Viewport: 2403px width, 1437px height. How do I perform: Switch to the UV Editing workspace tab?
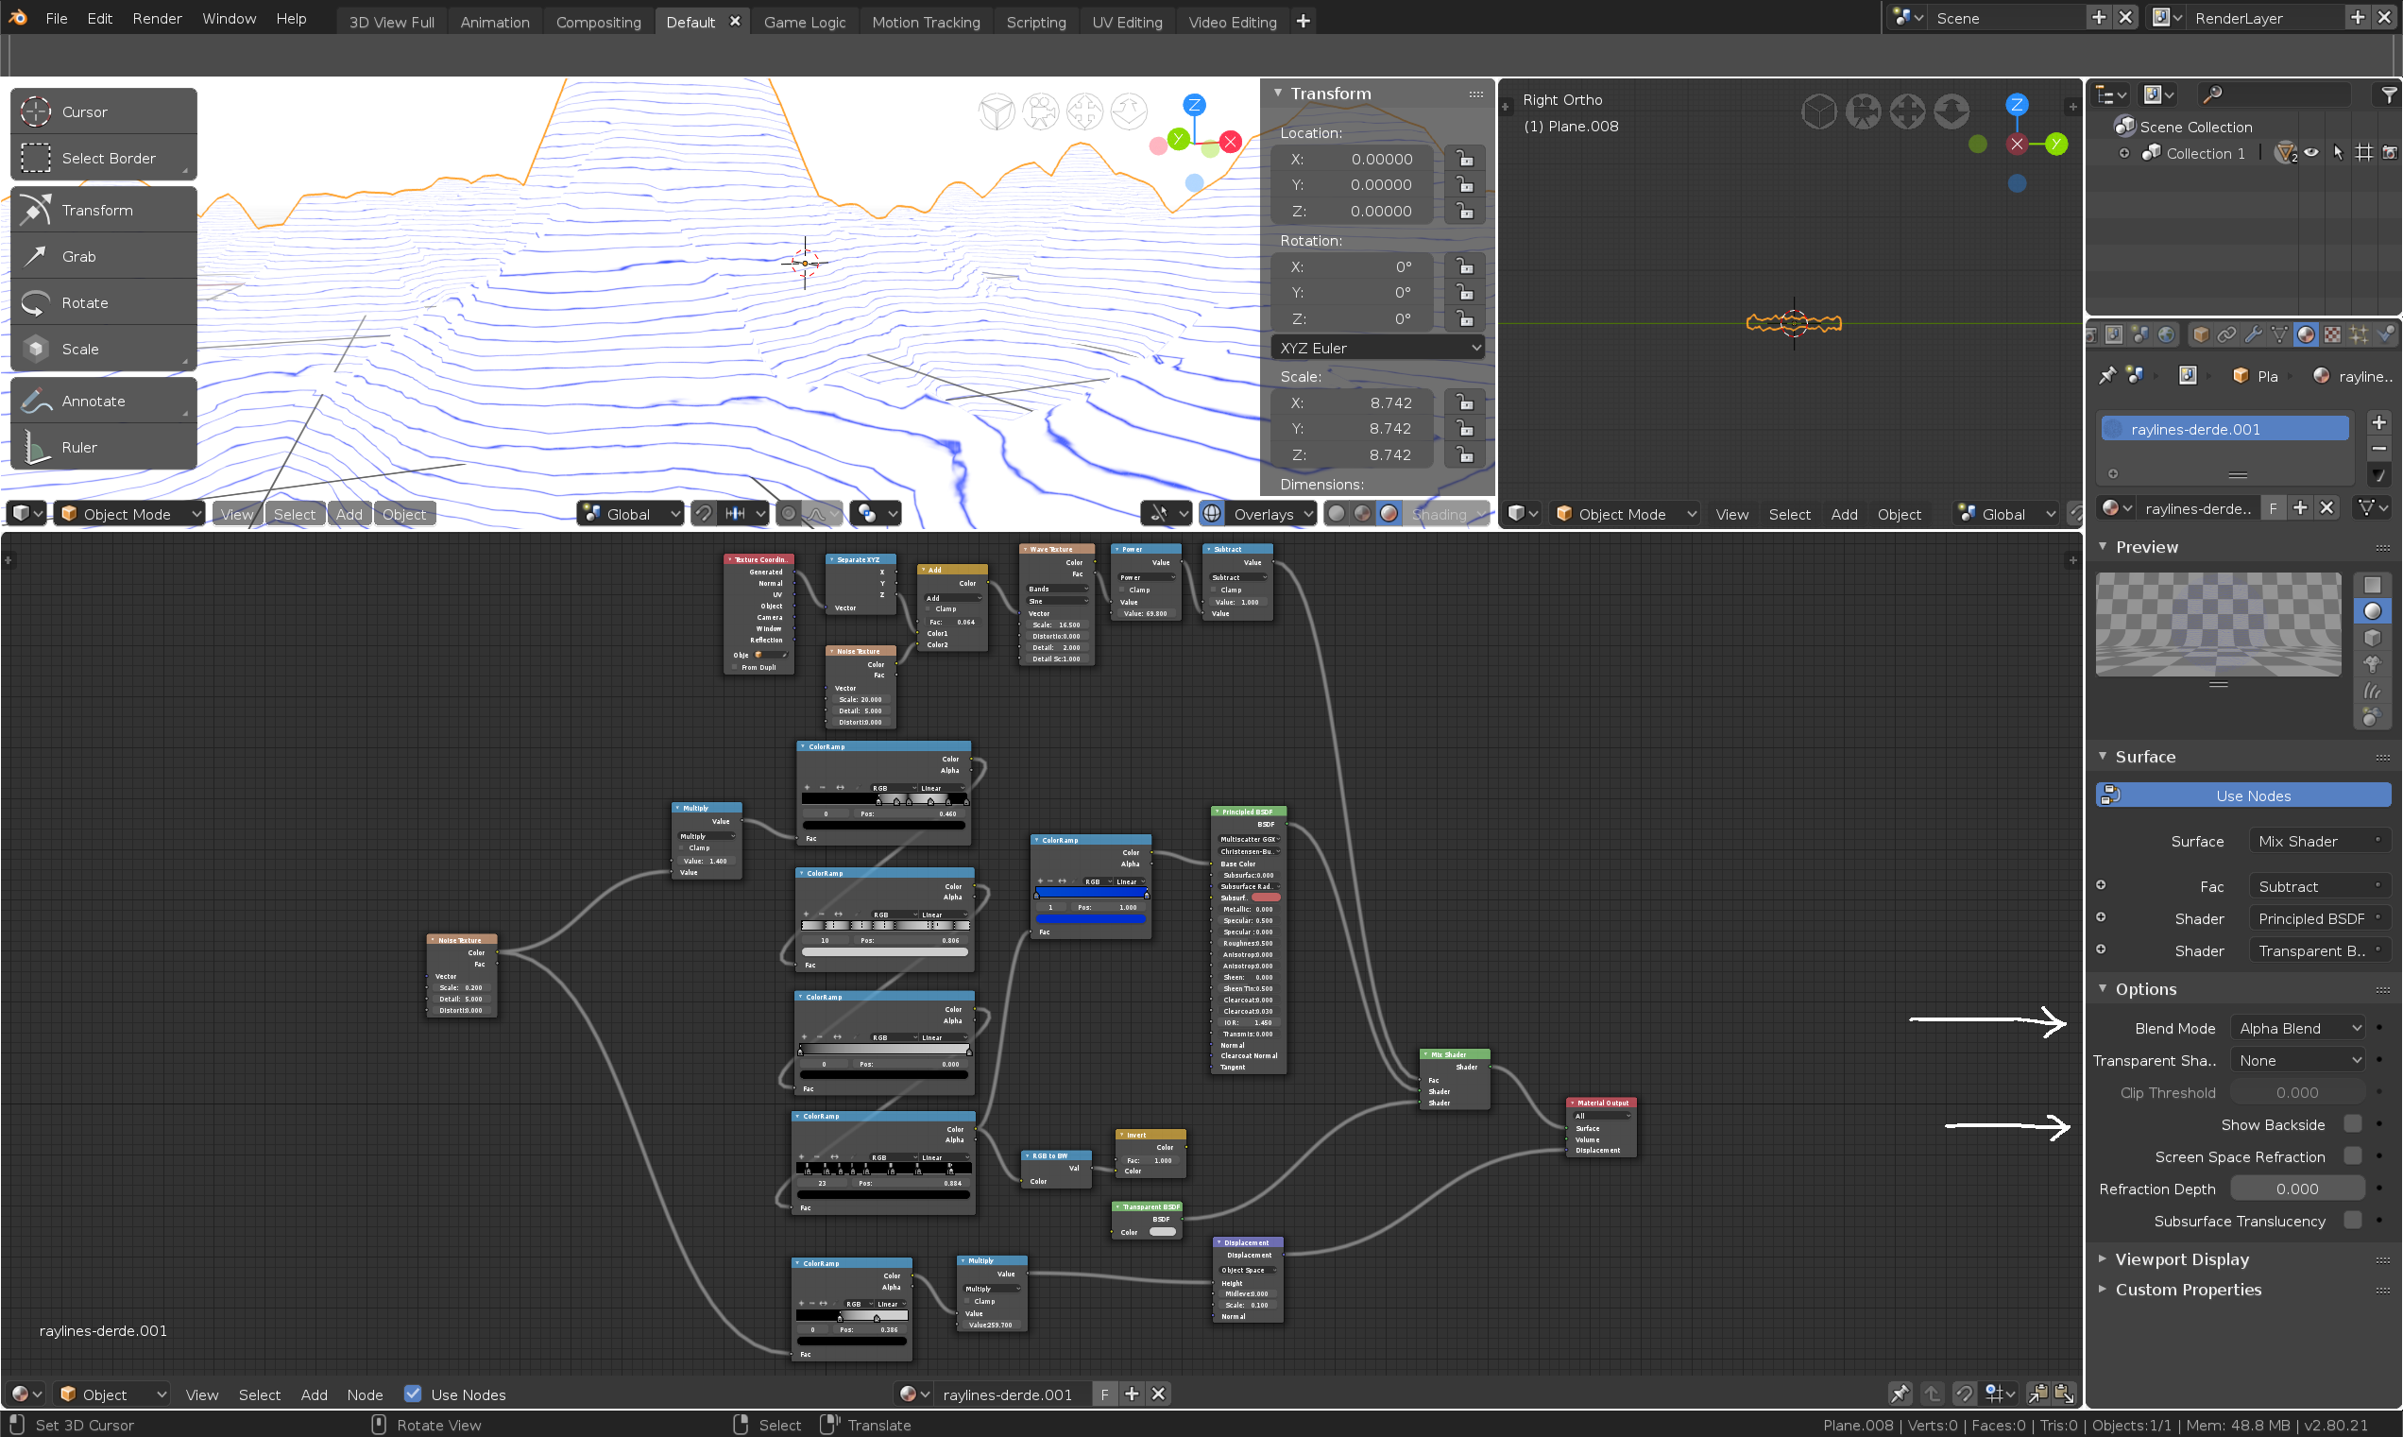click(x=1127, y=22)
